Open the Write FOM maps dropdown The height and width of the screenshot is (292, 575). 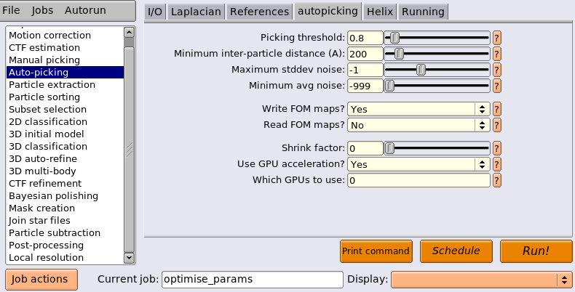click(x=419, y=109)
